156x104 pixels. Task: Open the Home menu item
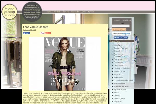point(49,12)
